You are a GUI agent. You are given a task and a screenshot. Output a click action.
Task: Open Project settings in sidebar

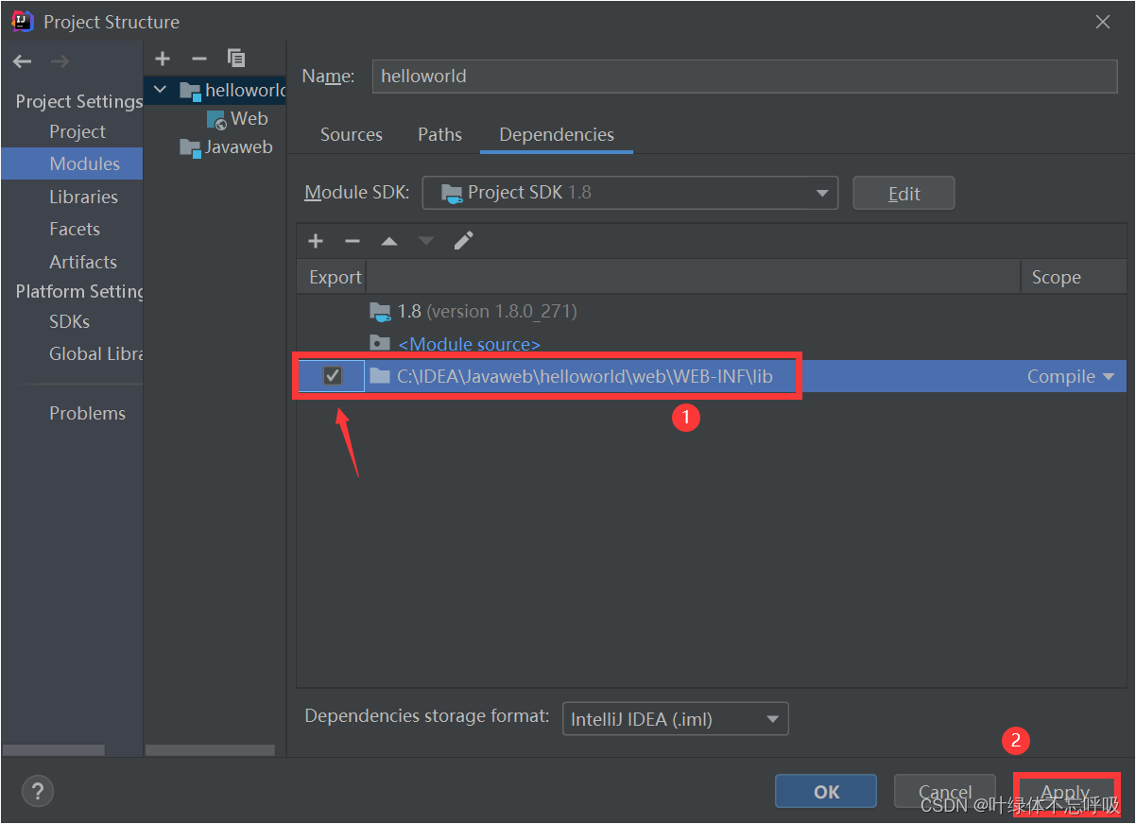coord(77,131)
